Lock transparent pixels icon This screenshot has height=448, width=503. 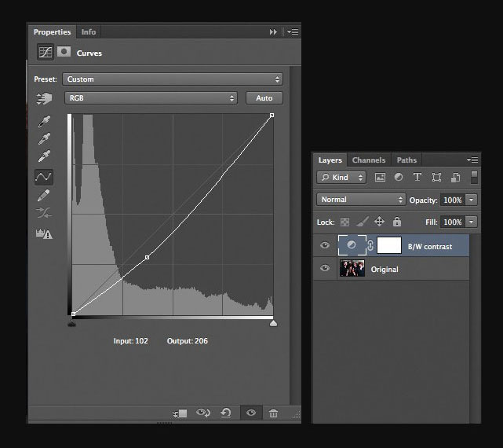click(344, 222)
